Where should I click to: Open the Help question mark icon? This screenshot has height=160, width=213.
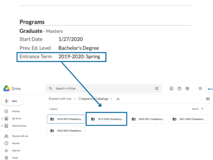(179, 88)
